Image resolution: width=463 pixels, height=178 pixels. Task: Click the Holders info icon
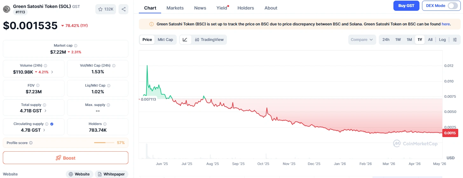[105, 124]
